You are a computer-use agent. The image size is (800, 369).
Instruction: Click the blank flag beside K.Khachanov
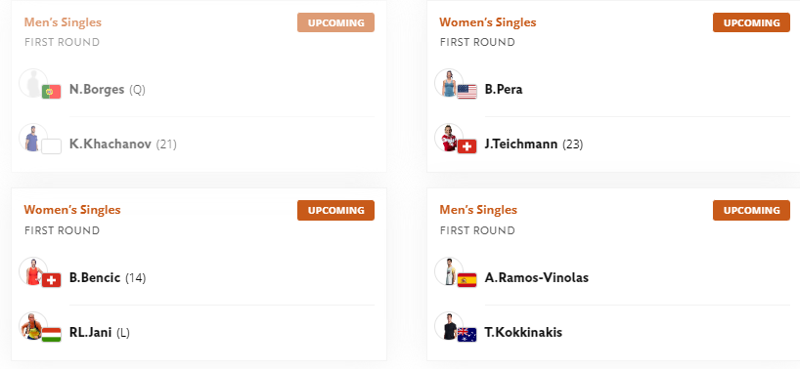[x=52, y=146]
